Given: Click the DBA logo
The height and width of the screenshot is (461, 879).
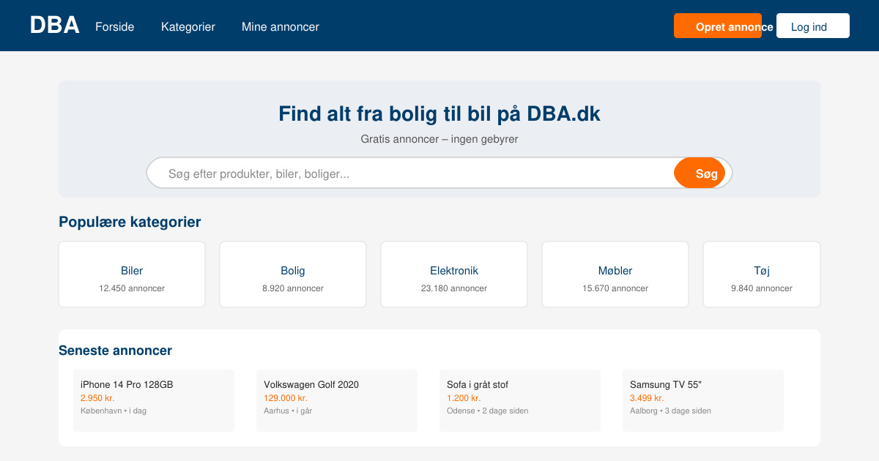Looking at the screenshot, I should [x=55, y=26].
